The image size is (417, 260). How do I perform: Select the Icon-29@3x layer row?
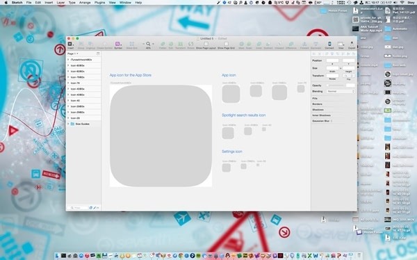pos(83,106)
